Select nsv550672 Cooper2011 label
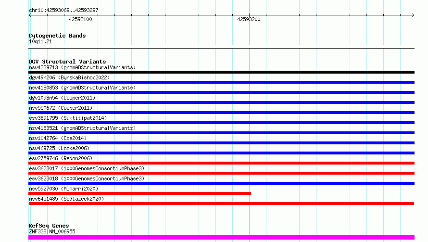 pos(61,108)
